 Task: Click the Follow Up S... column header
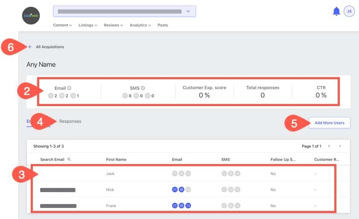pos(283,159)
